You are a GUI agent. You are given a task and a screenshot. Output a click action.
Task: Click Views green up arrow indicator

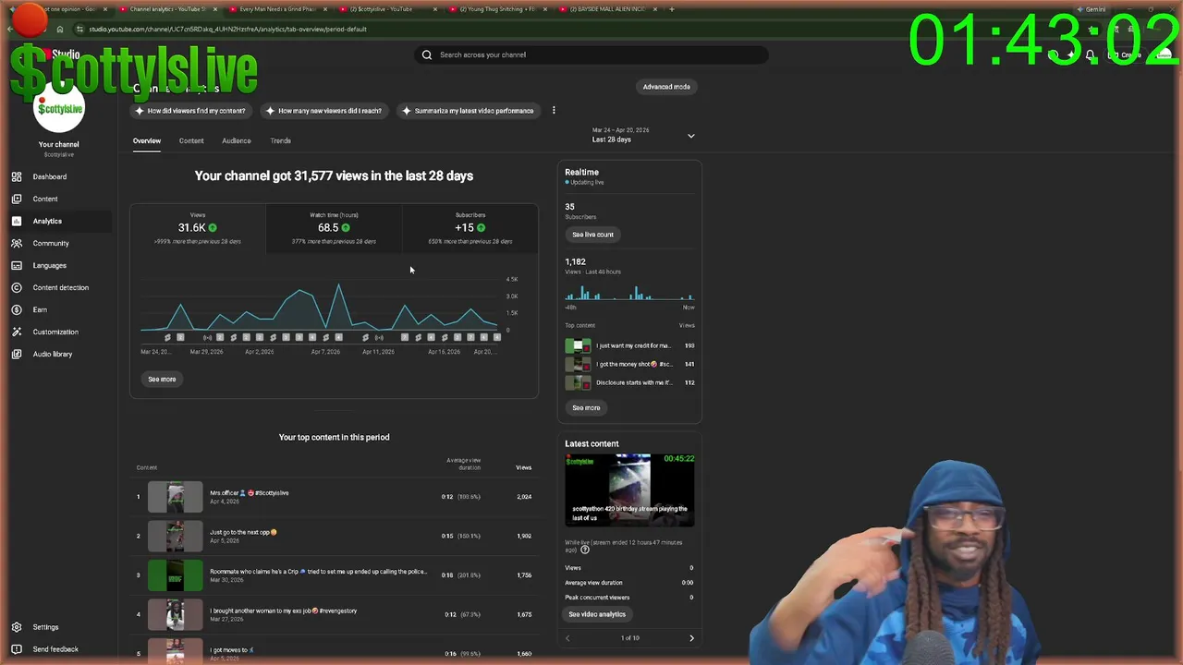click(x=213, y=227)
